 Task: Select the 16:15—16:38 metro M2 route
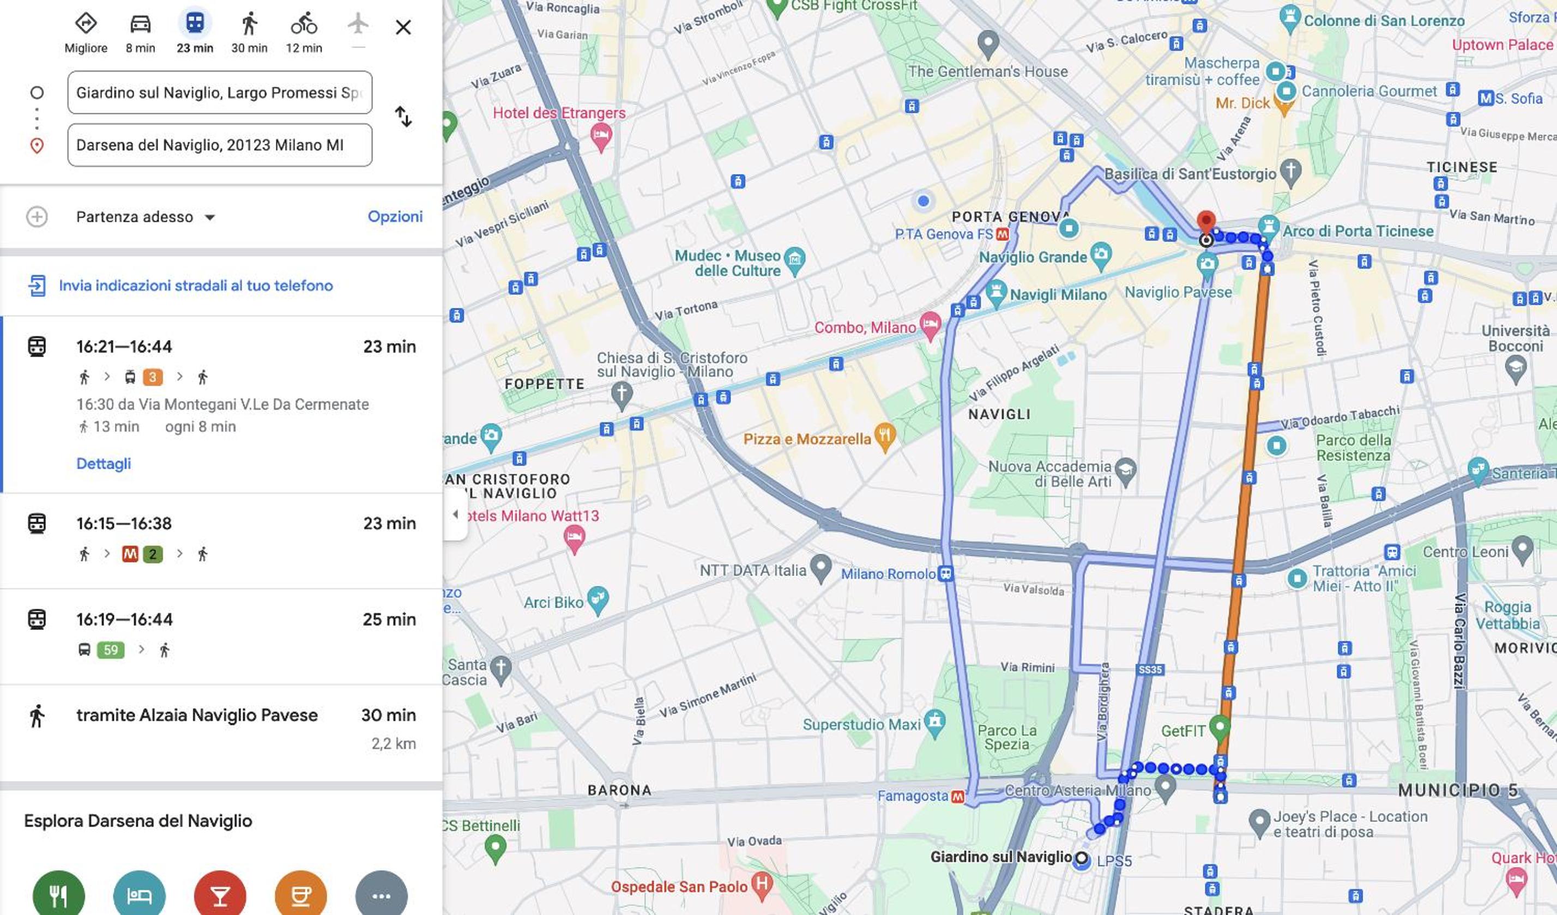[x=221, y=541]
